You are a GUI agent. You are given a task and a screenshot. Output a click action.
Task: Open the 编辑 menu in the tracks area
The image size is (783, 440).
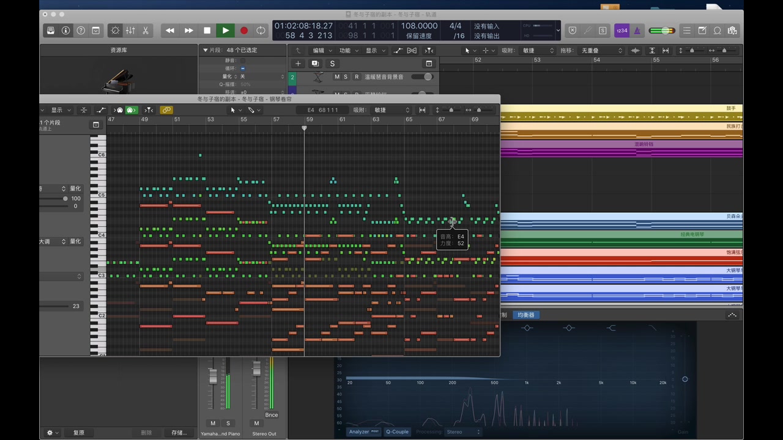(x=322, y=51)
